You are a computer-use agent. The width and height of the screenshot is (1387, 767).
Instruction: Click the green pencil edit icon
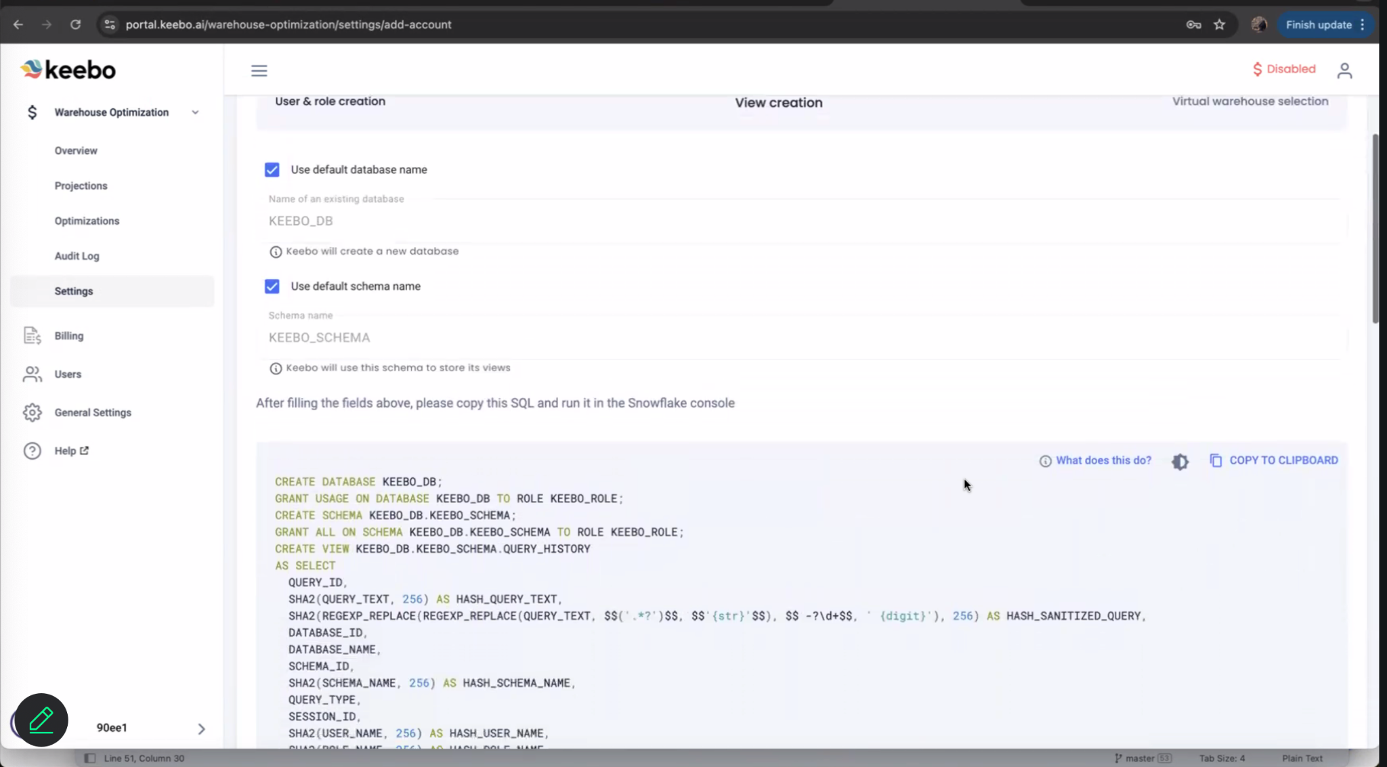coord(41,720)
